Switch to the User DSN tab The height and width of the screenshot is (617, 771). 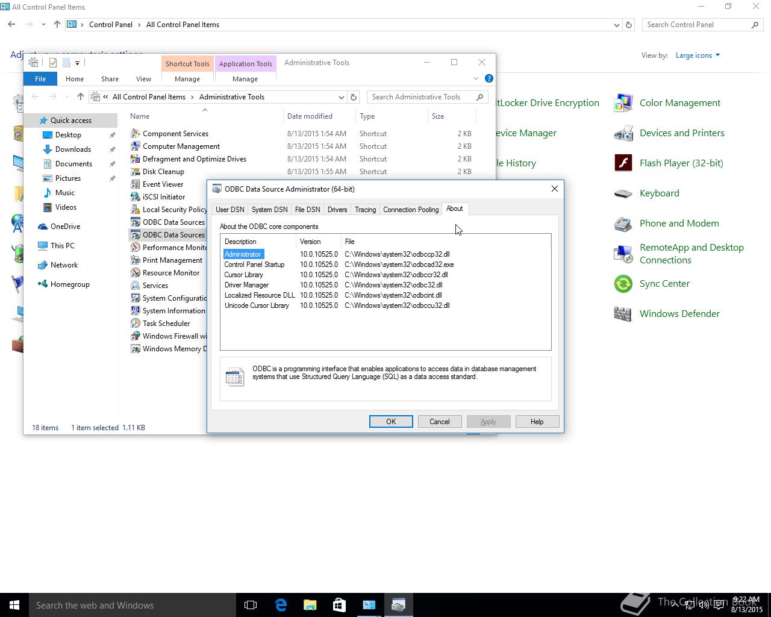pyautogui.click(x=230, y=210)
